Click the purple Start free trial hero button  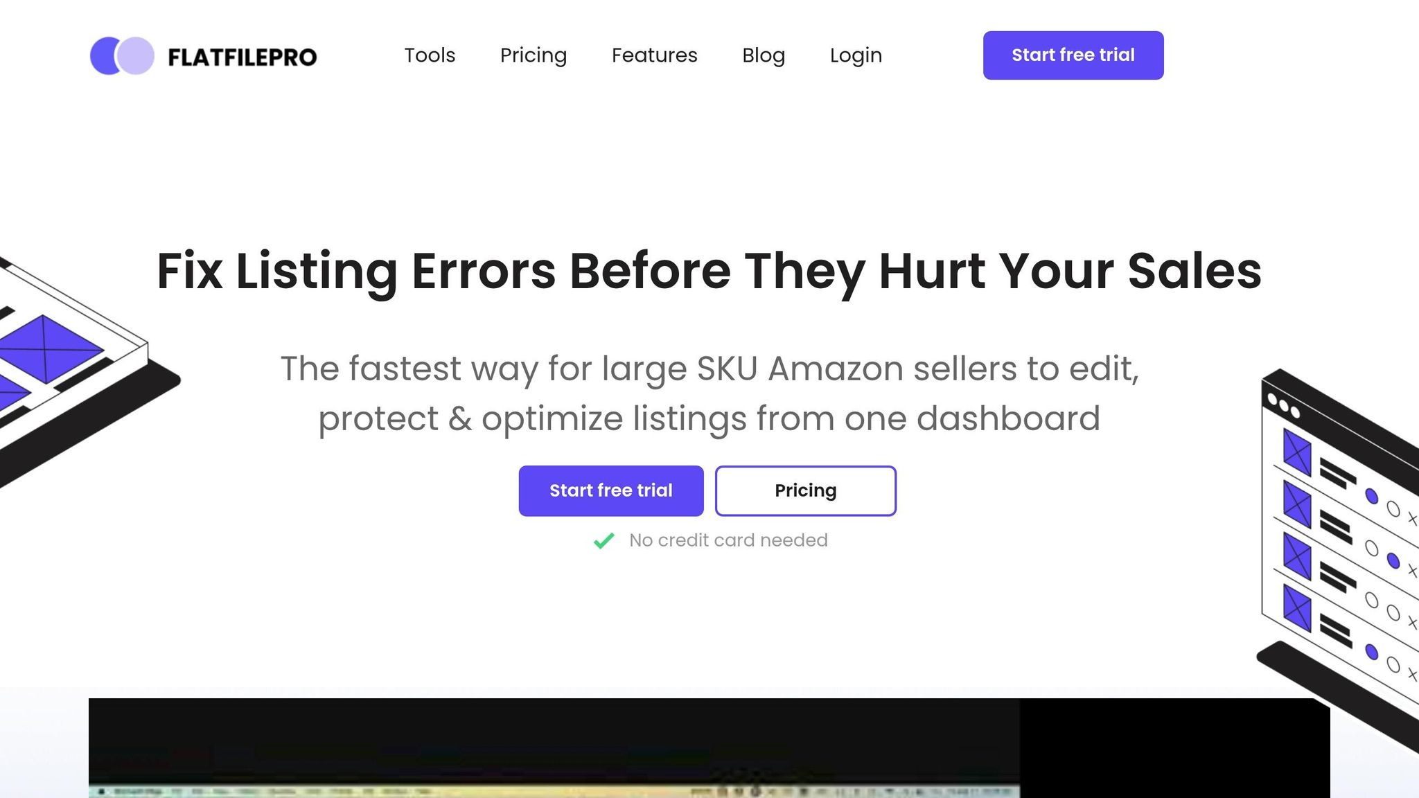[611, 490]
